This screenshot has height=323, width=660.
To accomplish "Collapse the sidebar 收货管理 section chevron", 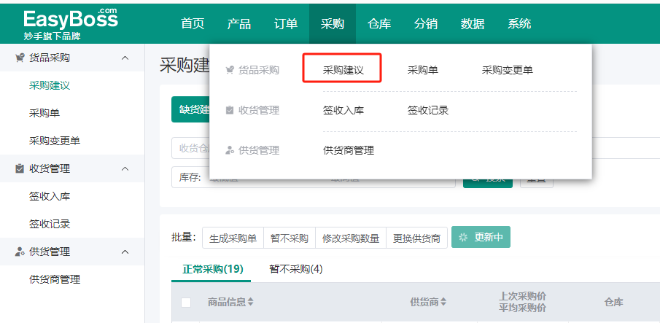I will click(x=125, y=168).
